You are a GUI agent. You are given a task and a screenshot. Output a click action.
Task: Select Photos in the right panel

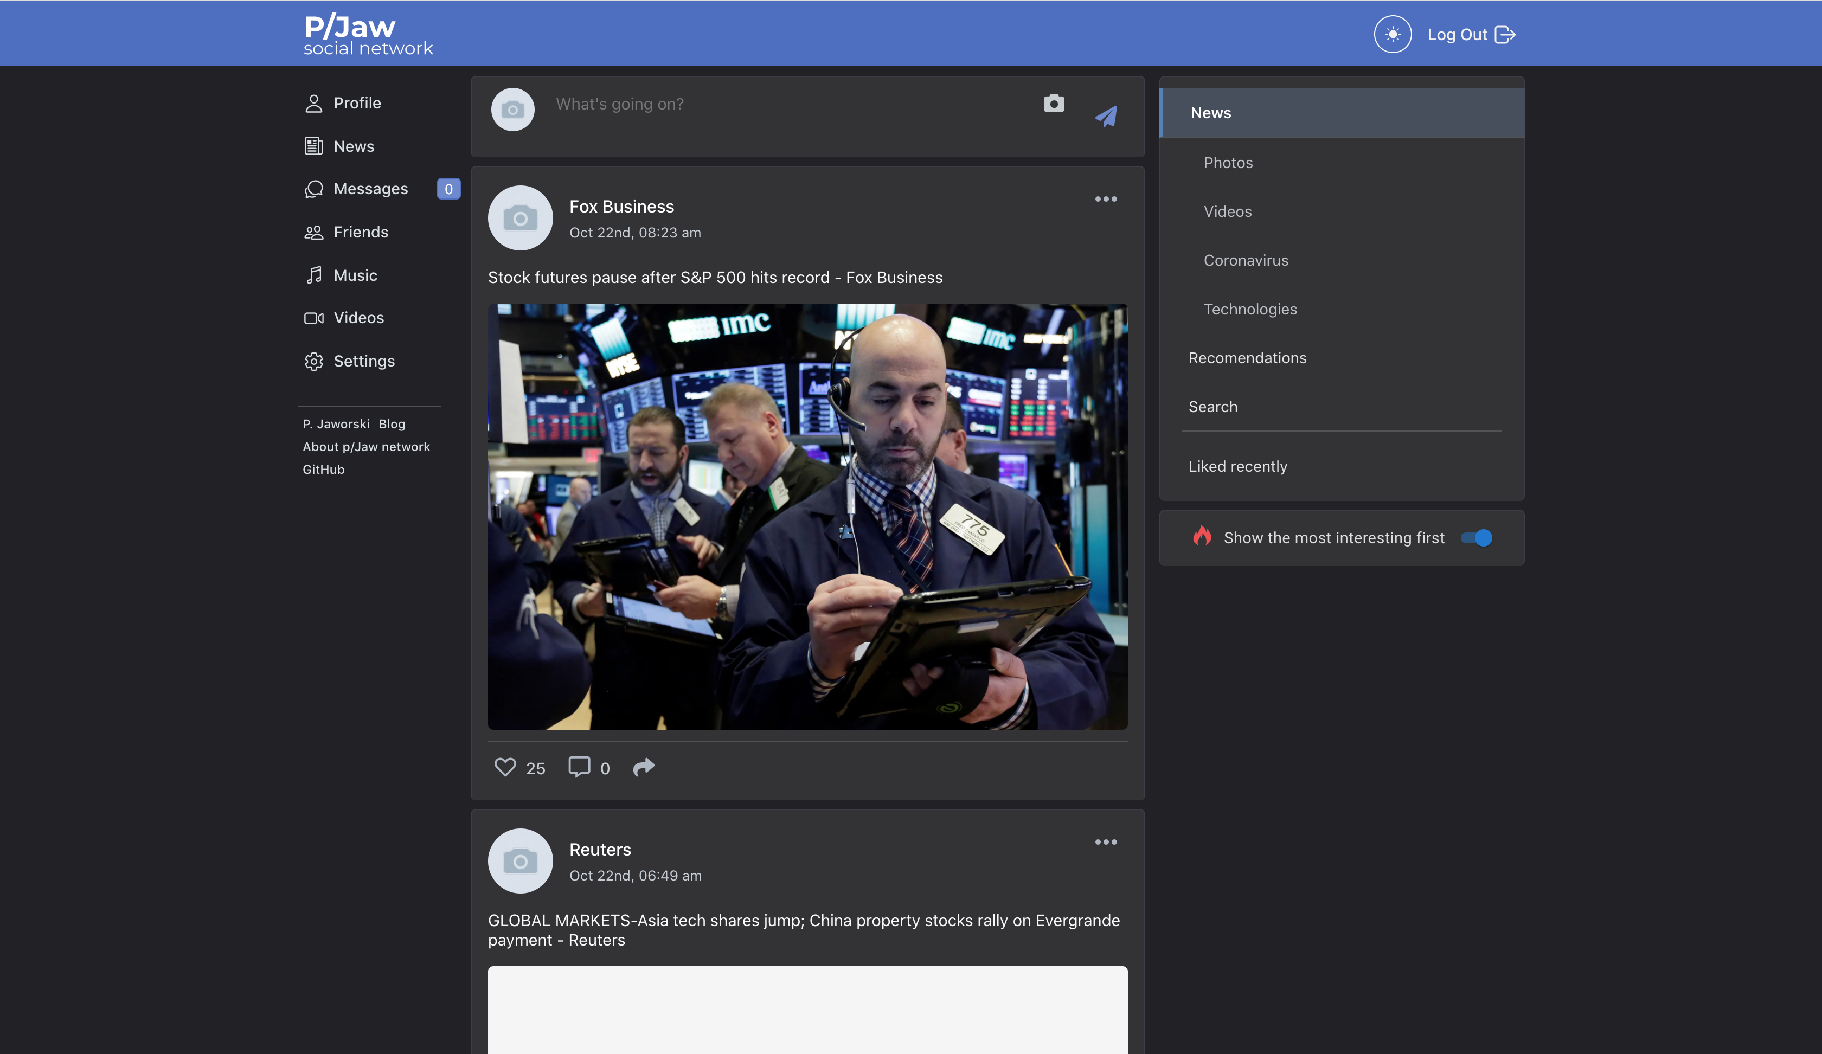(1228, 163)
